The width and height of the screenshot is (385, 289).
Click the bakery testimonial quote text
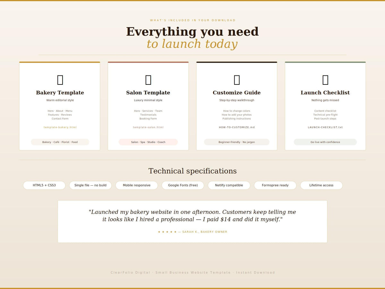[193, 215]
